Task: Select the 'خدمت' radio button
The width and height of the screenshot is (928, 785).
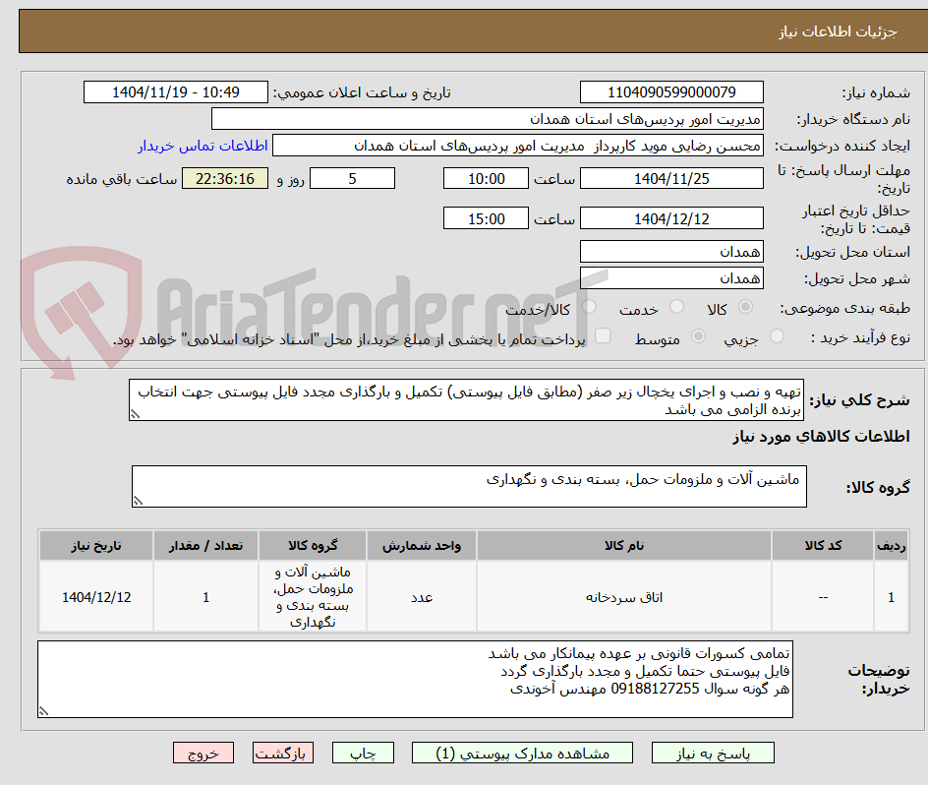Action: pos(676,307)
